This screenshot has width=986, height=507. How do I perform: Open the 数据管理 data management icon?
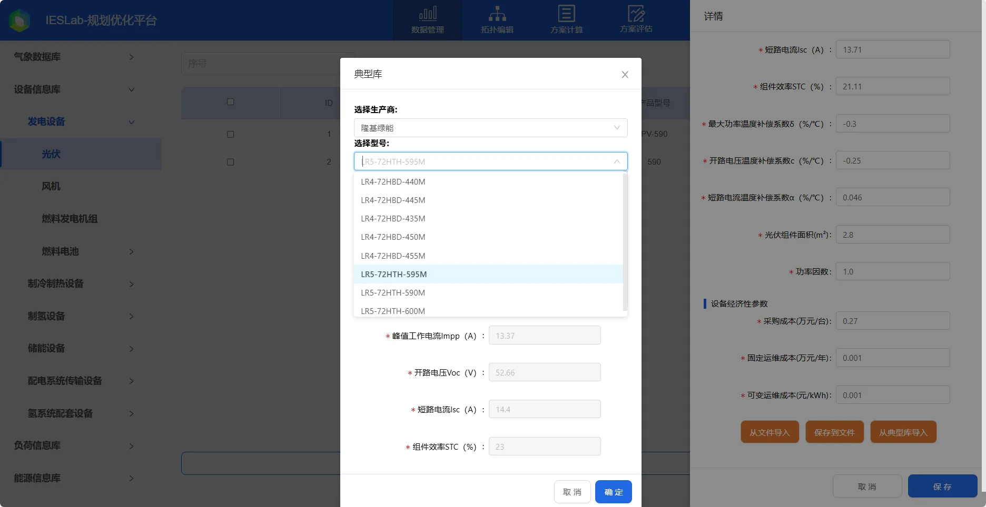(x=428, y=20)
